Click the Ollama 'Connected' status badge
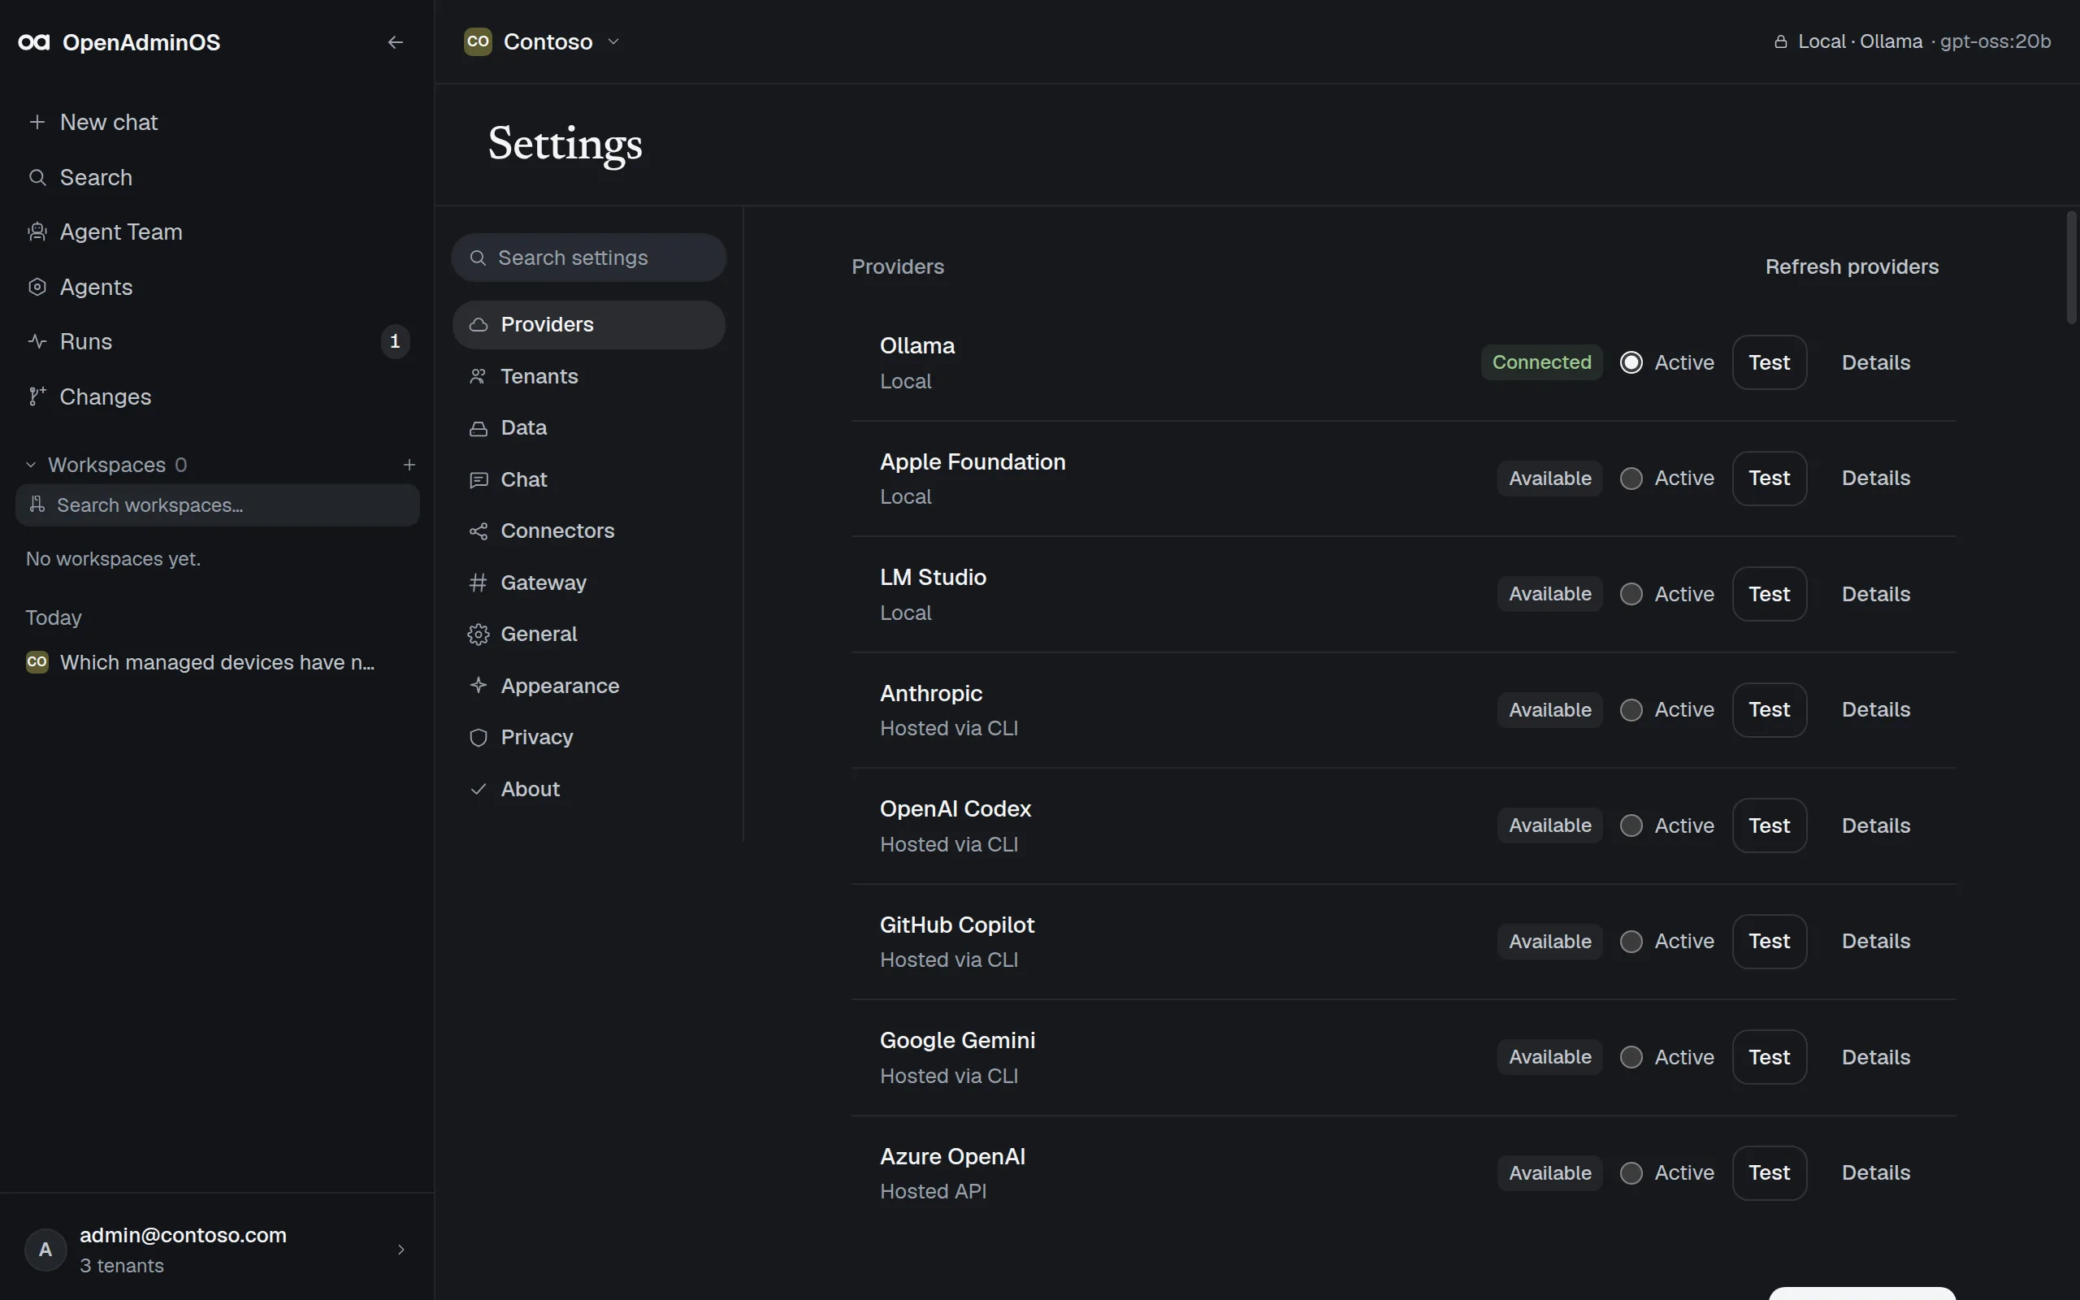Screen dimensions: 2080x1300 tap(1541, 363)
